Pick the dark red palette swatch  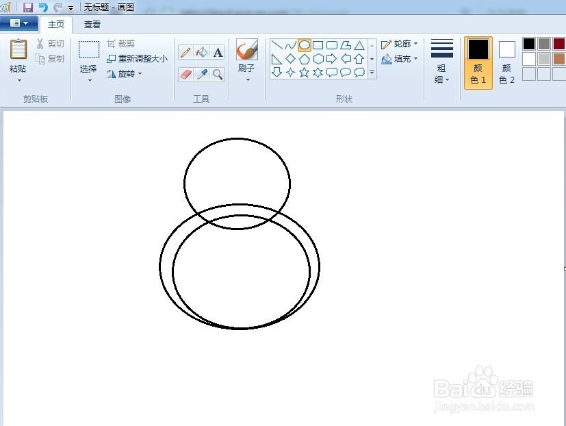558,44
